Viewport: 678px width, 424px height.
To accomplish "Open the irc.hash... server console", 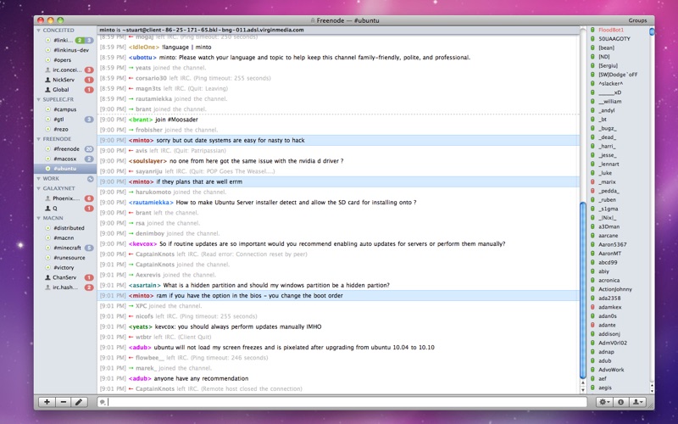I will pyautogui.click(x=65, y=287).
